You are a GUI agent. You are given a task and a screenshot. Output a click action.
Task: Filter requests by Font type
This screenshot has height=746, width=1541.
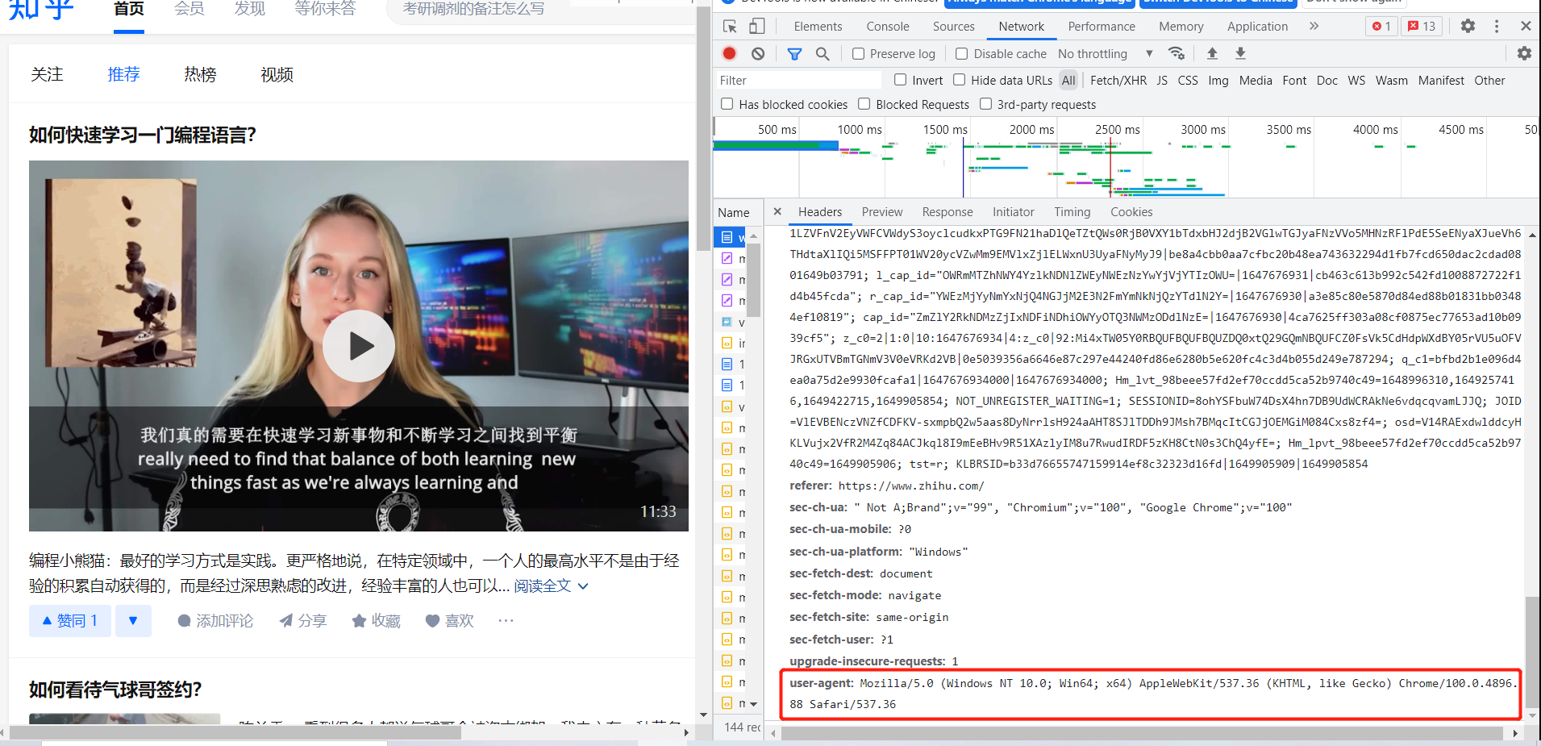point(1294,80)
